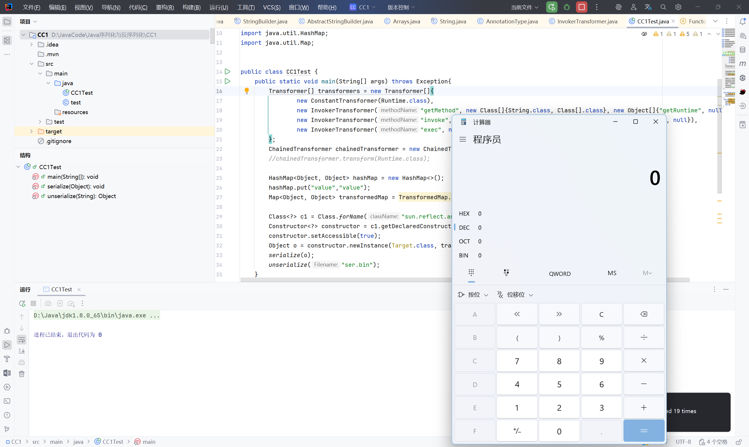
Task: Click the debug bug icon in top toolbar
Action: coord(567,7)
